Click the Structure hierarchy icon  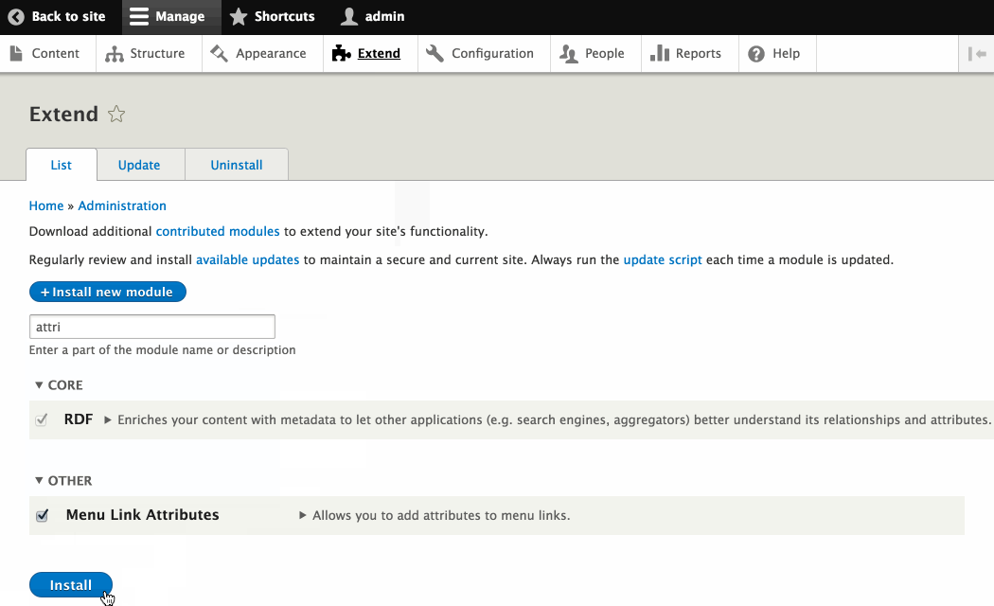click(x=115, y=54)
